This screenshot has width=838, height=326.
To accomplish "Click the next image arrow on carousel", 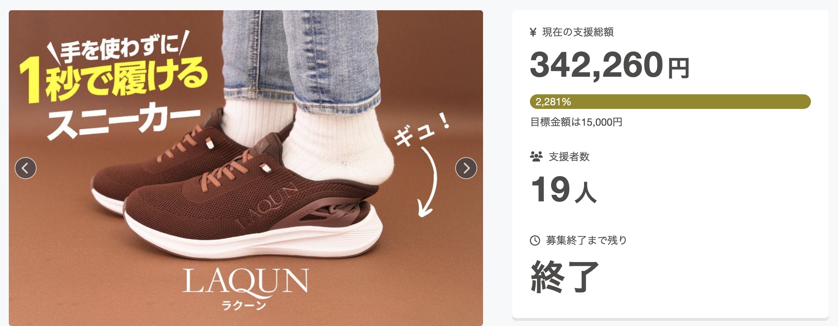I will click(x=466, y=168).
